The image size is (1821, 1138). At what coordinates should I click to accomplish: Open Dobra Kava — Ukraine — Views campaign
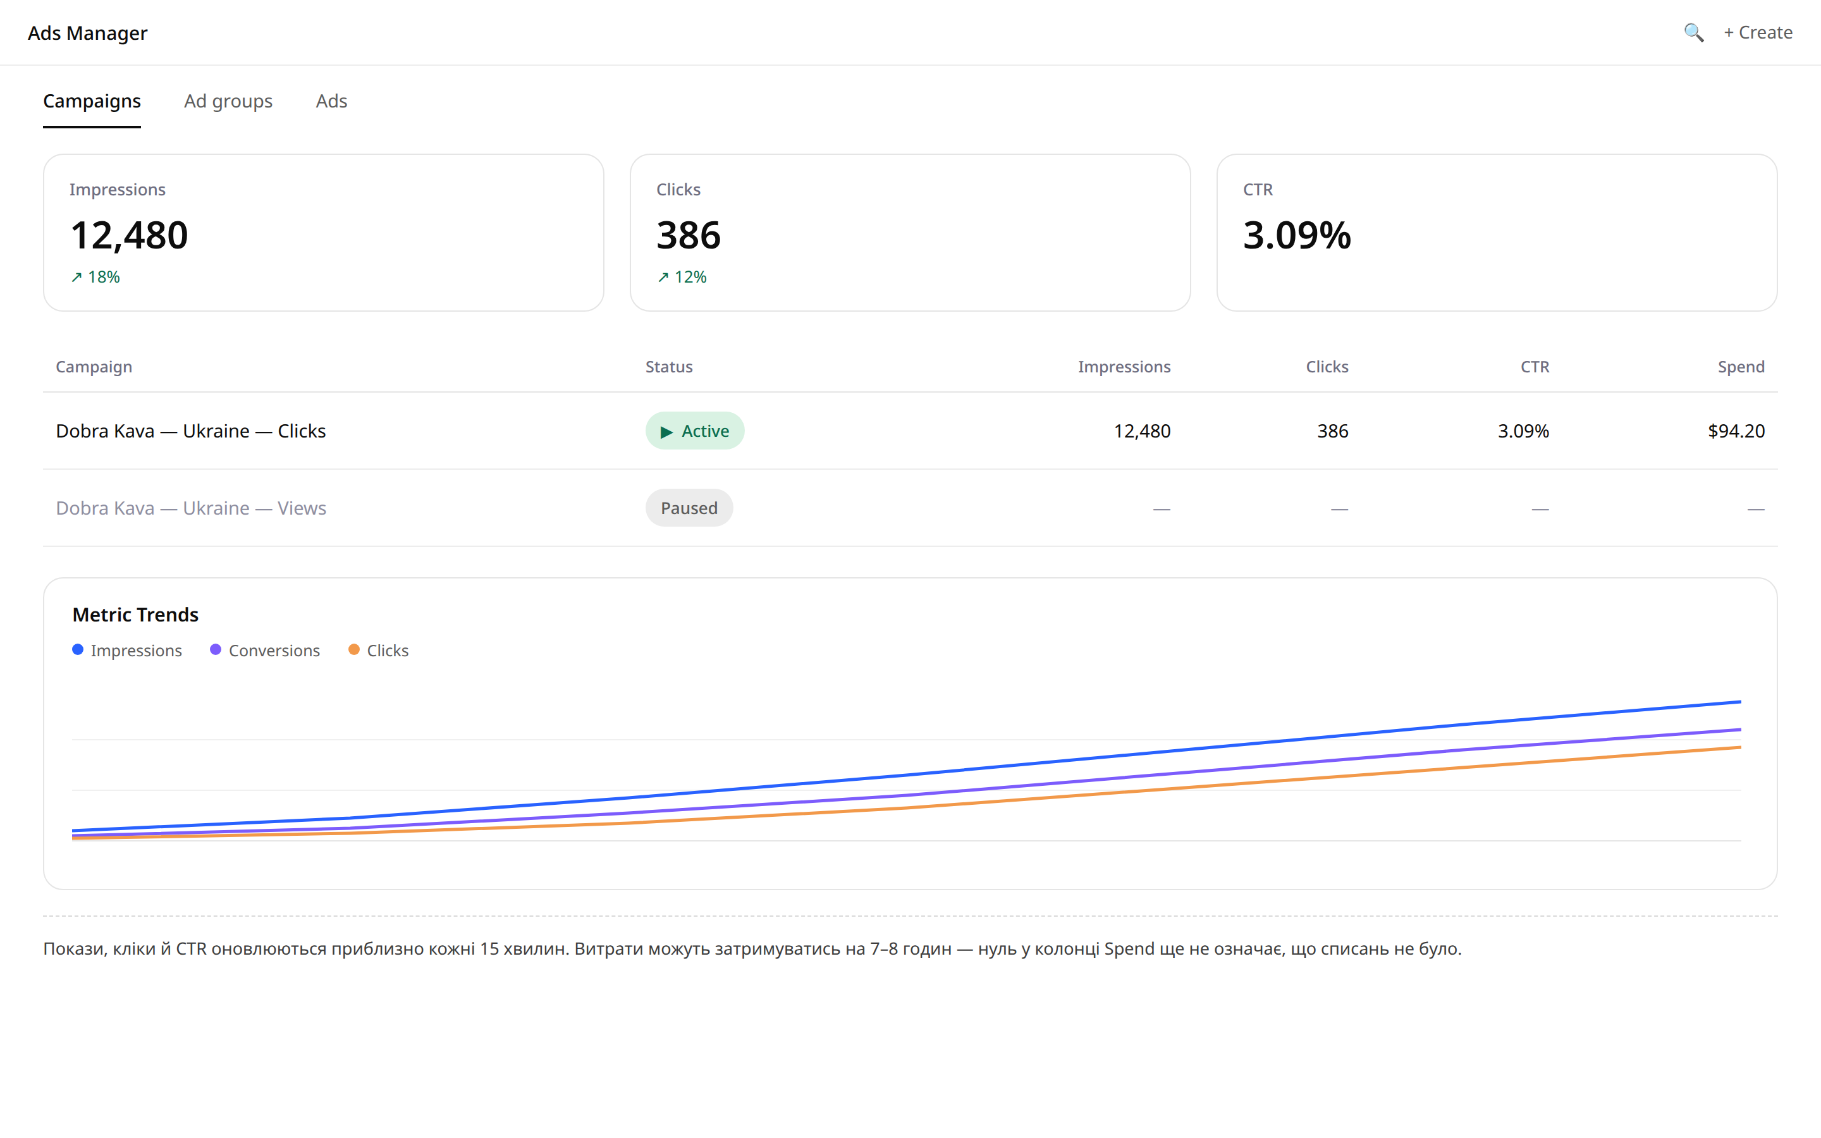coord(191,508)
